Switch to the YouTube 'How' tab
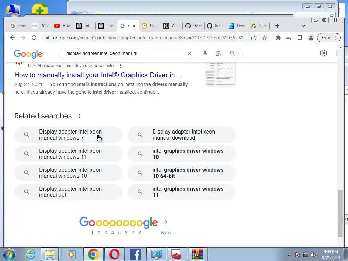Image resolution: width=348 pixels, height=261 pixels. 63,26
